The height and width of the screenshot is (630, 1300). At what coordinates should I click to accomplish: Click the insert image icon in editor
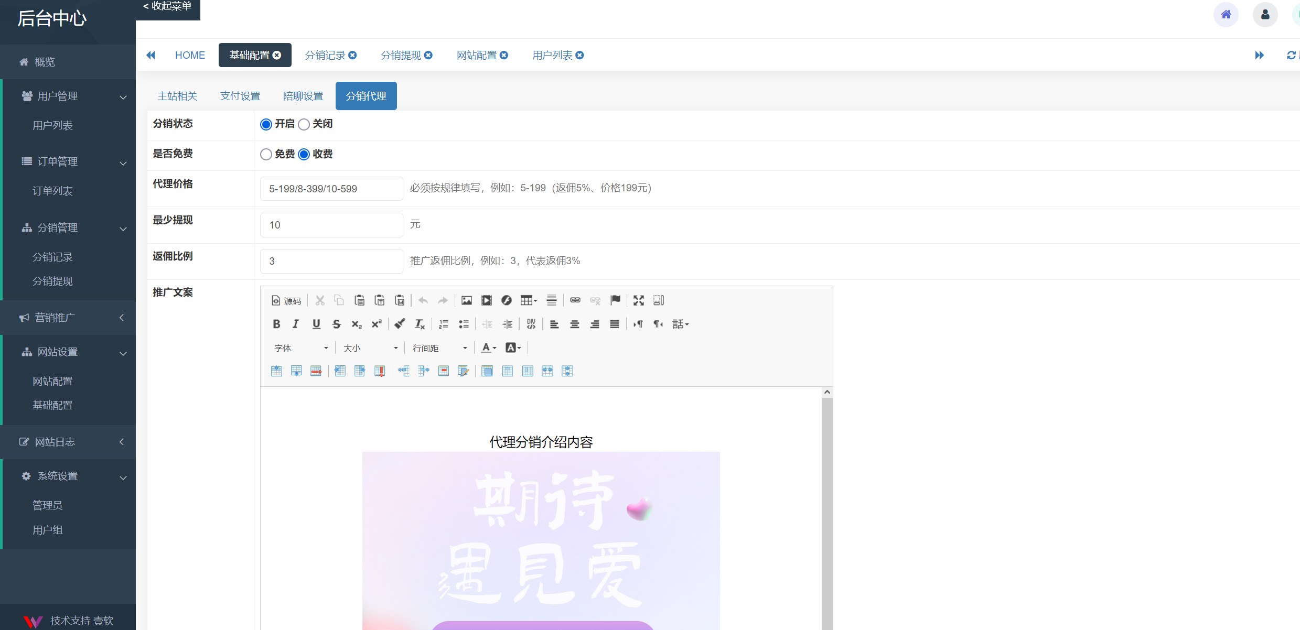pyautogui.click(x=466, y=300)
